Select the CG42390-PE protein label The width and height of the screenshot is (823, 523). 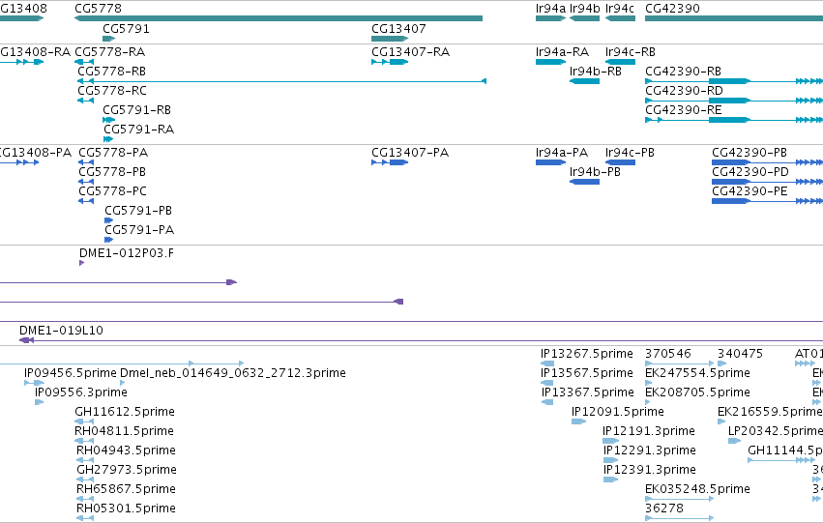click(750, 191)
